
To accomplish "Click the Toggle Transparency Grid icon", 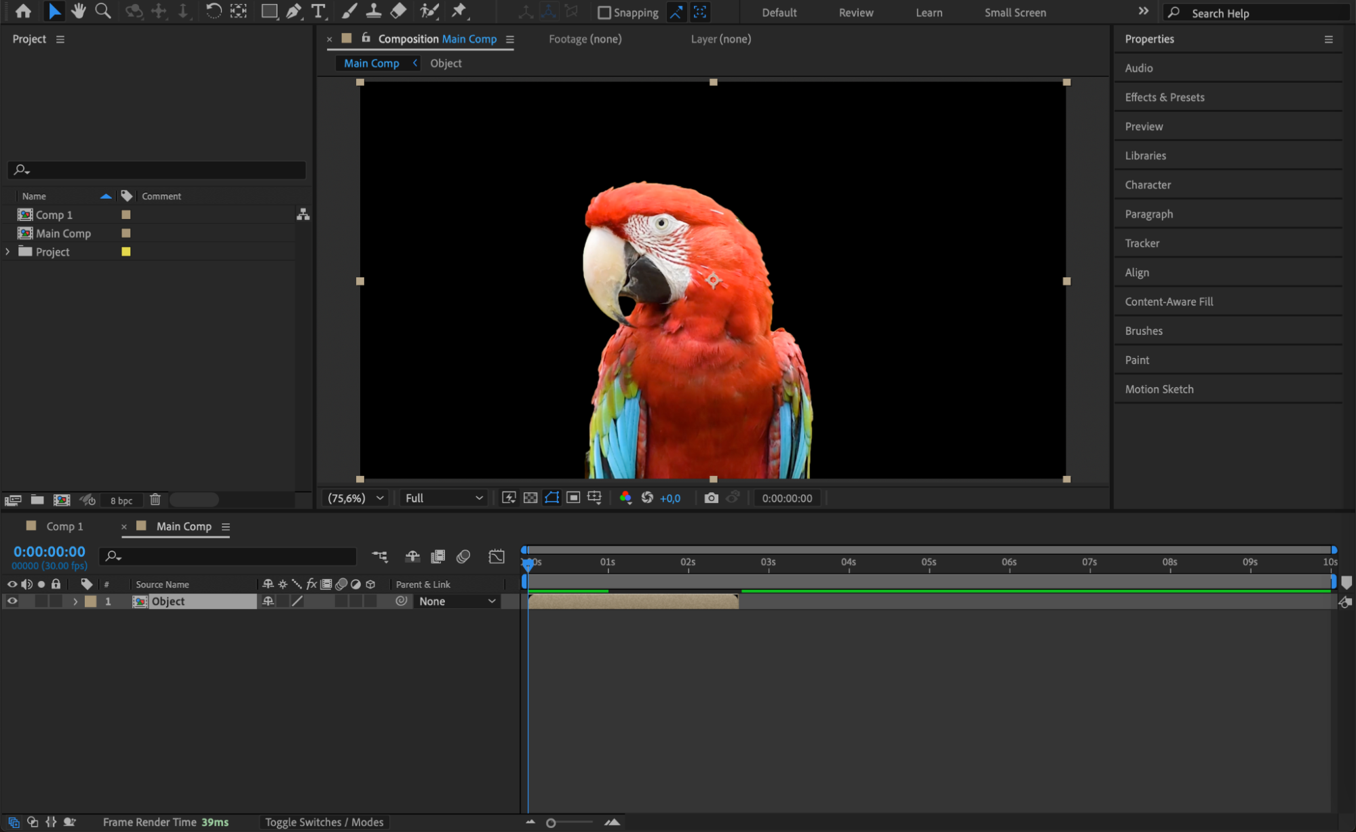I will (530, 498).
